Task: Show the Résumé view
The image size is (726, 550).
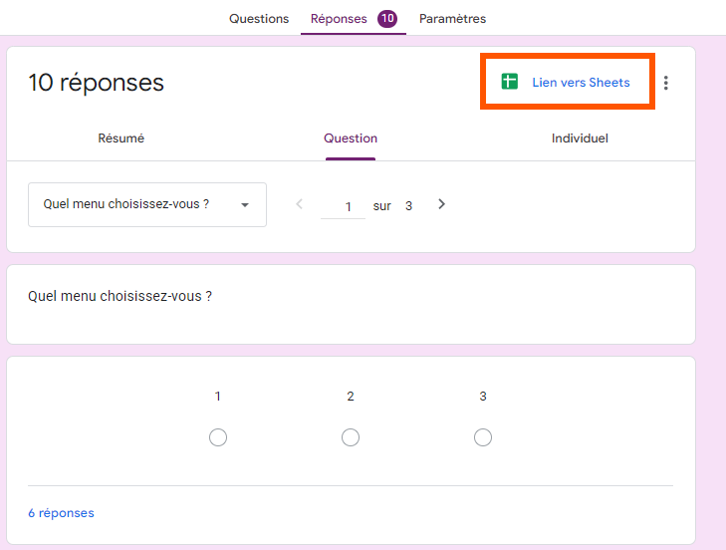Action: pos(121,138)
